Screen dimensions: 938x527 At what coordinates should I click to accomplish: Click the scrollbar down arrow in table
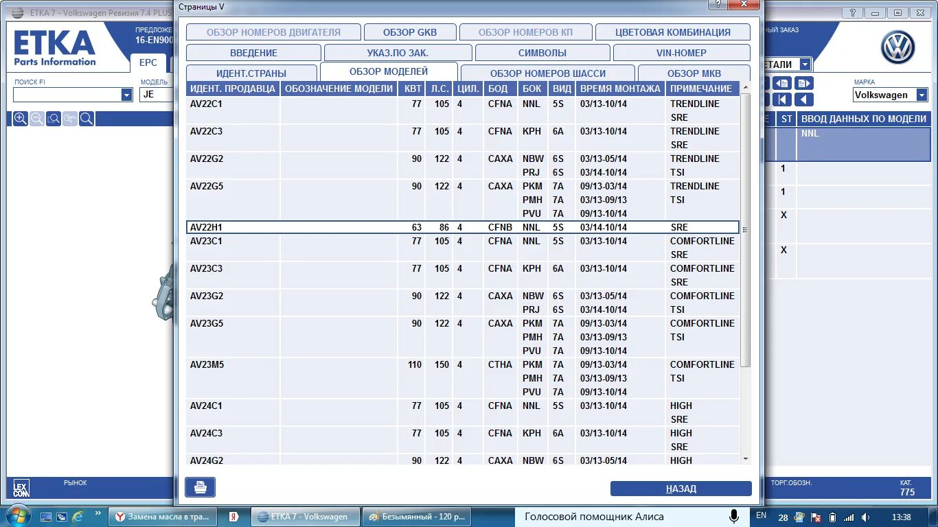coord(746,459)
